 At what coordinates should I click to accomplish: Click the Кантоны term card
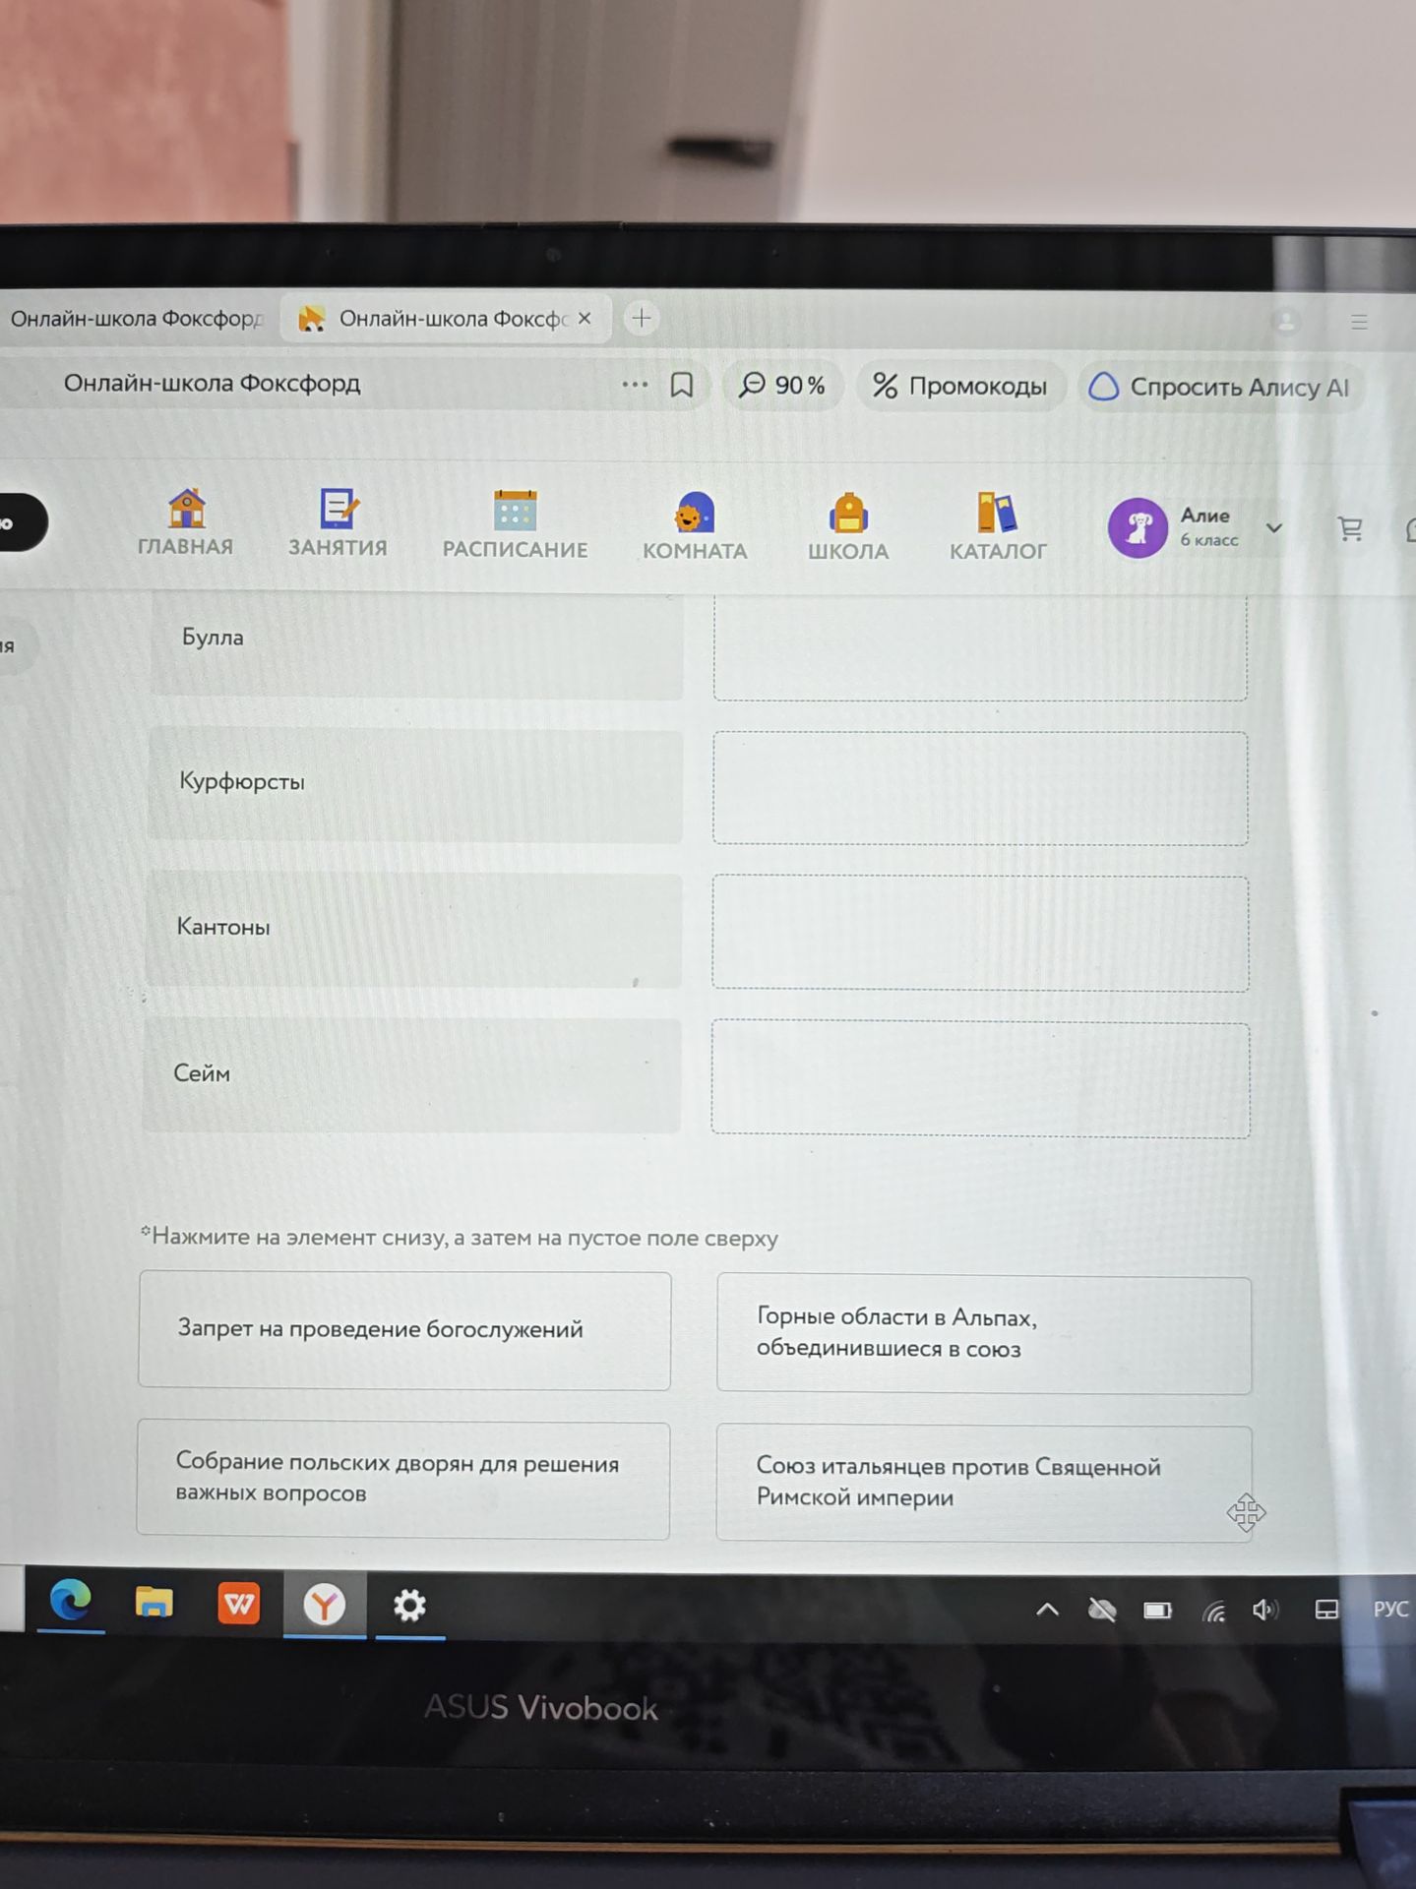(x=413, y=930)
